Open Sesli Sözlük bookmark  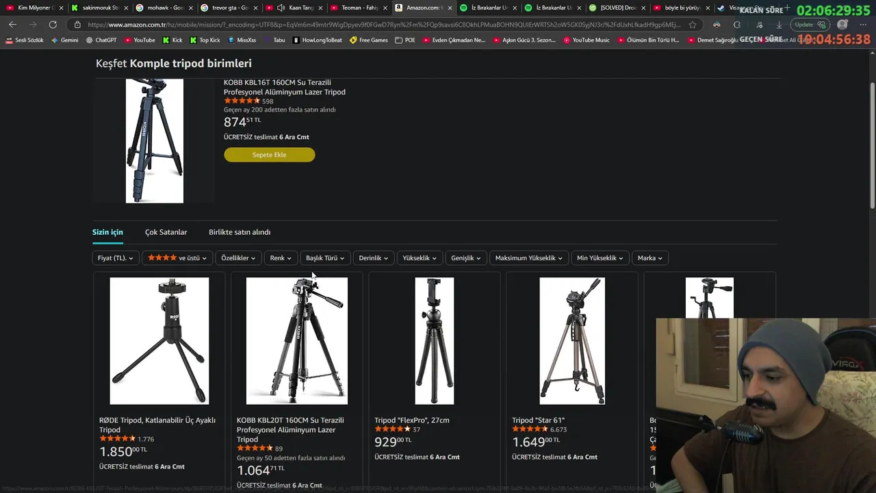click(25, 40)
